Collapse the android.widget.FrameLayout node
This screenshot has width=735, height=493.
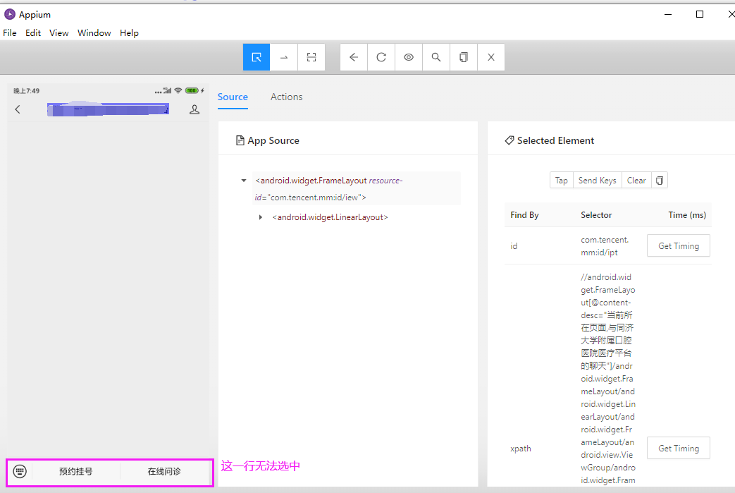(x=244, y=181)
